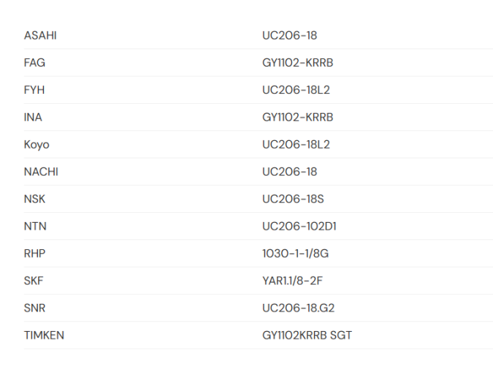
Task: Select the RHP brand name
Action: (35, 254)
